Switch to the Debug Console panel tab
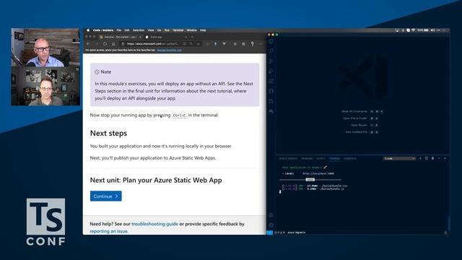 289,159
